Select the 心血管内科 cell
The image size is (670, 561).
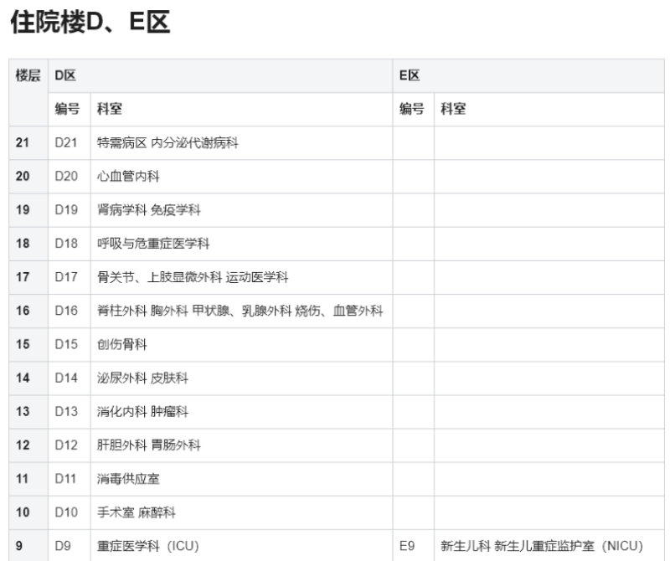pyautogui.click(x=241, y=177)
